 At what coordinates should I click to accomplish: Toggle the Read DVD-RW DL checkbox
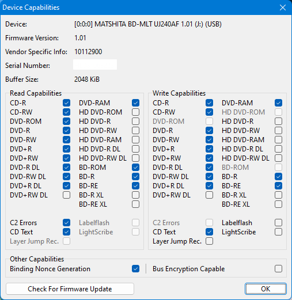point(66,177)
